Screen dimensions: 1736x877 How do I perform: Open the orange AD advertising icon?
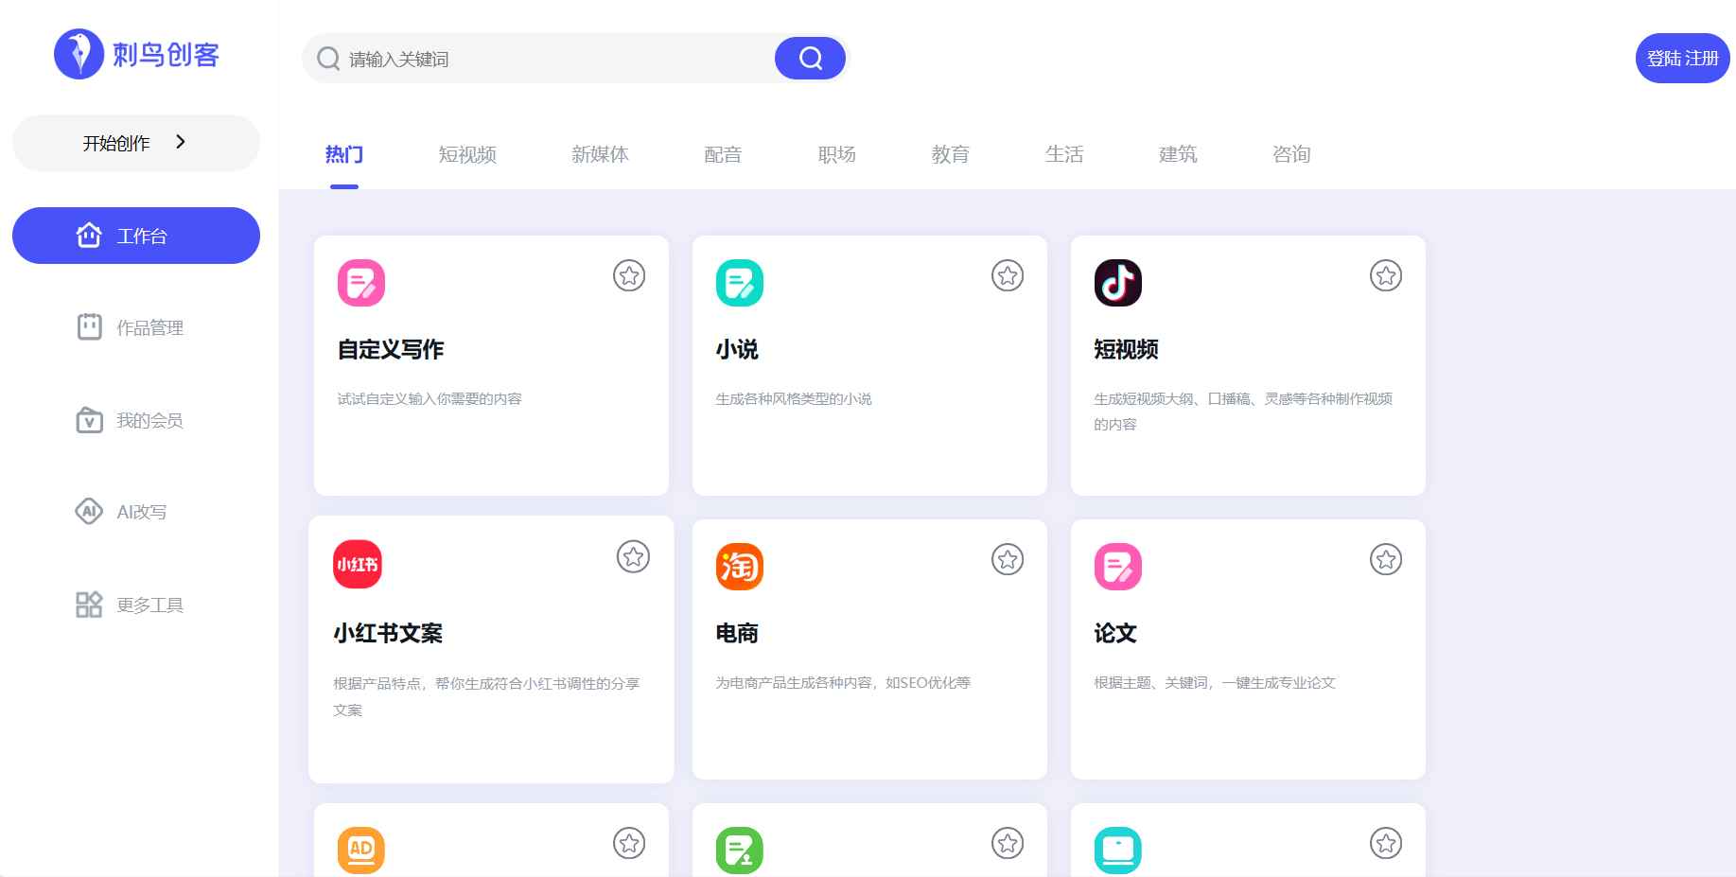point(361,851)
